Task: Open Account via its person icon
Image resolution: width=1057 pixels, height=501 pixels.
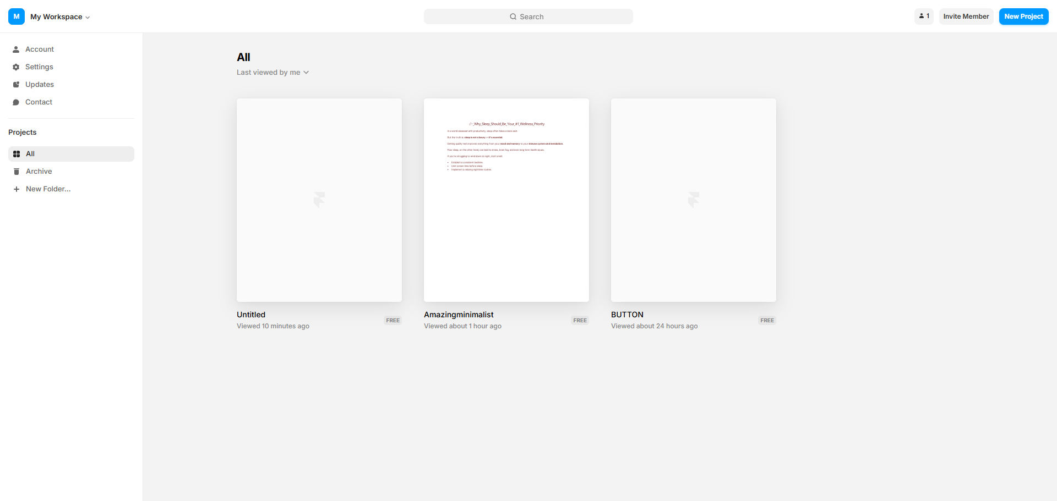Action: click(x=16, y=49)
